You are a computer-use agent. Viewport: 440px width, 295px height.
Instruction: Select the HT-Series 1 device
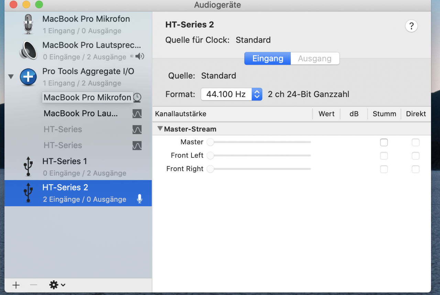point(78,167)
